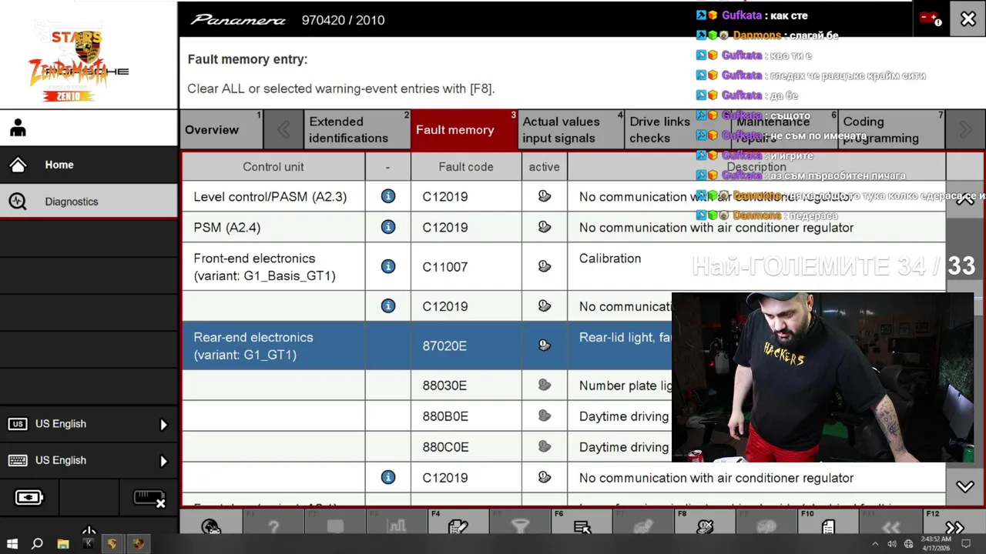
Task: Click battery charging status icon
Action: pyautogui.click(x=29, y=498)
